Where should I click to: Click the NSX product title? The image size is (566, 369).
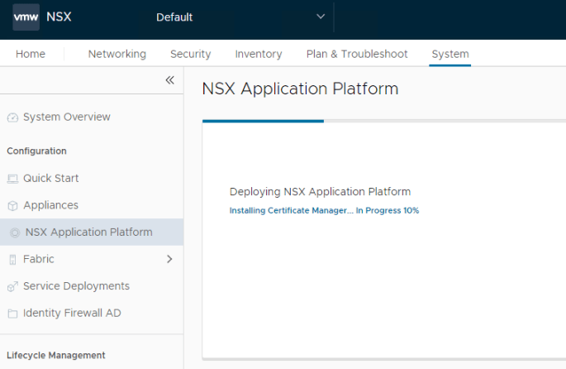pos(59,17)
